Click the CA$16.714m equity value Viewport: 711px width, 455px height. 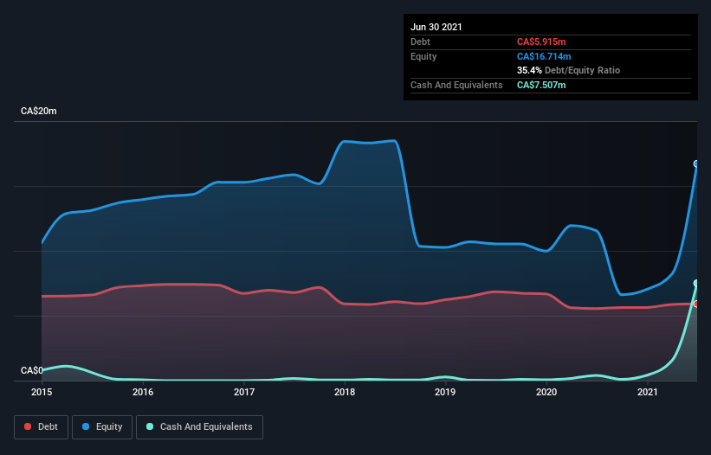[x=544, y=56]
